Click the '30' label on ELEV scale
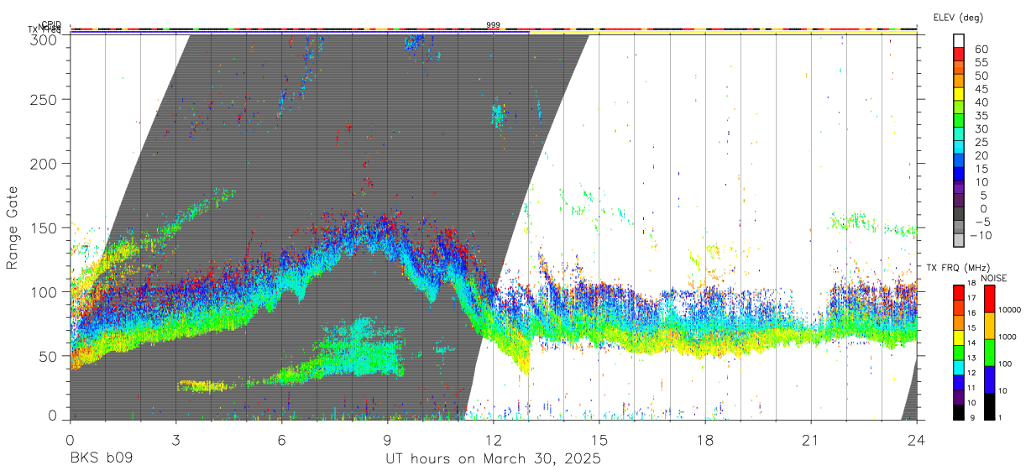Image resolution: width=1031 pixels, height=476 pixels. click(981, 128)
